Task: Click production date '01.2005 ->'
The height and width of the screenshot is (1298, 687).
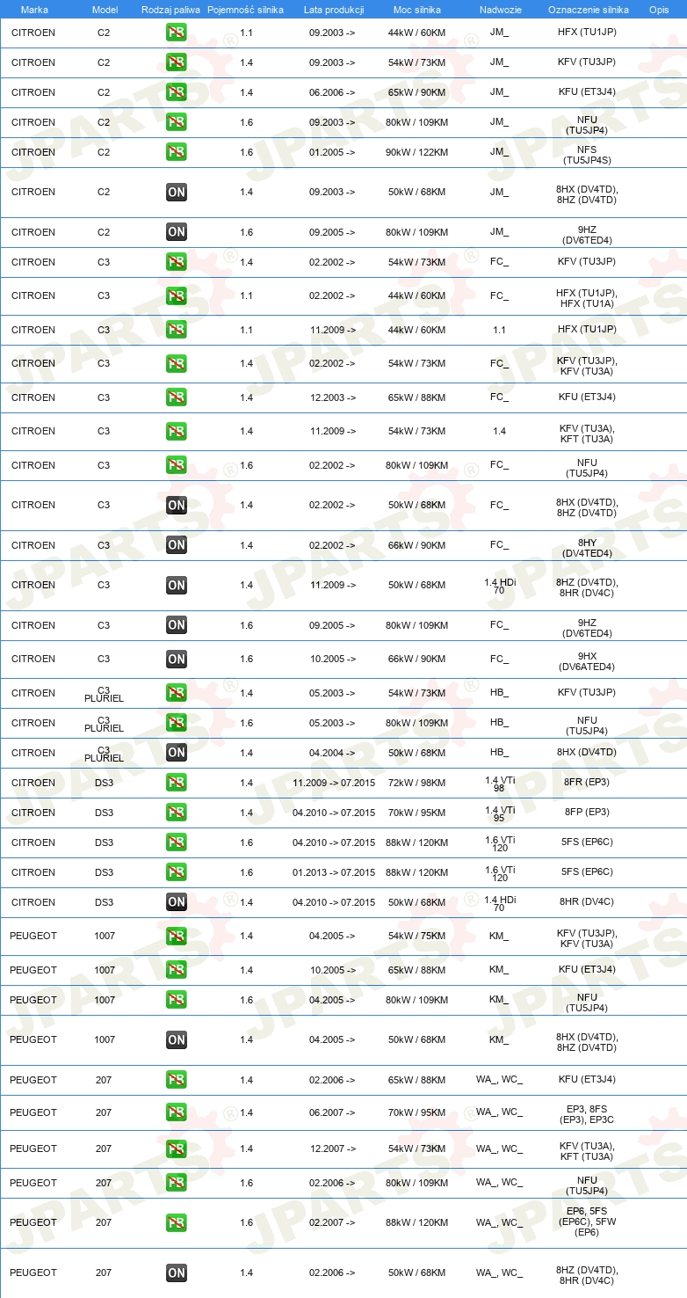Action: tap(332, 152)
